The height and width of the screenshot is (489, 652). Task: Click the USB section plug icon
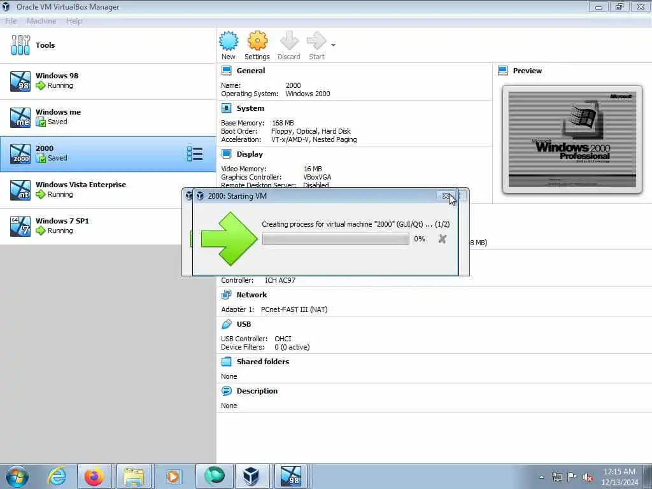227,324
